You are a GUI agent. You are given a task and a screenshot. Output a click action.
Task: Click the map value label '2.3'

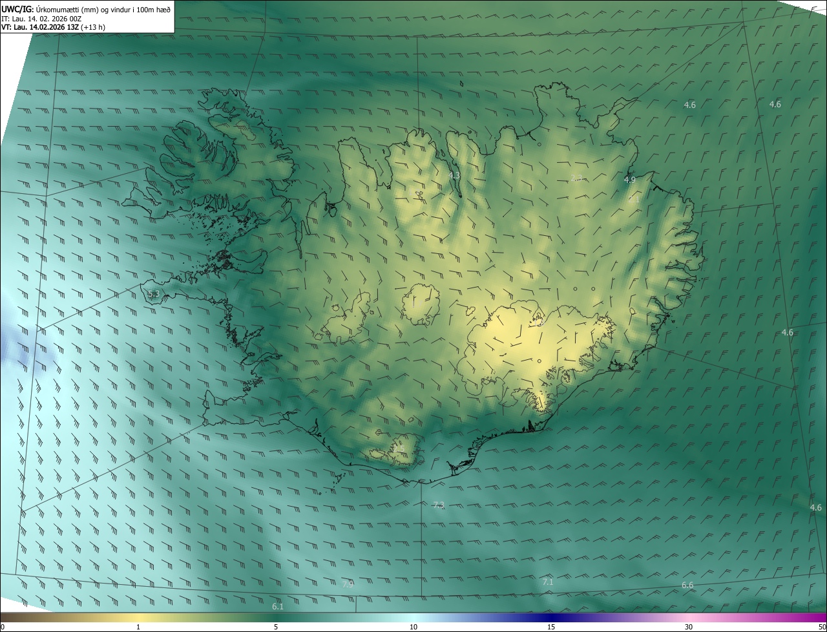coord(576,178)
